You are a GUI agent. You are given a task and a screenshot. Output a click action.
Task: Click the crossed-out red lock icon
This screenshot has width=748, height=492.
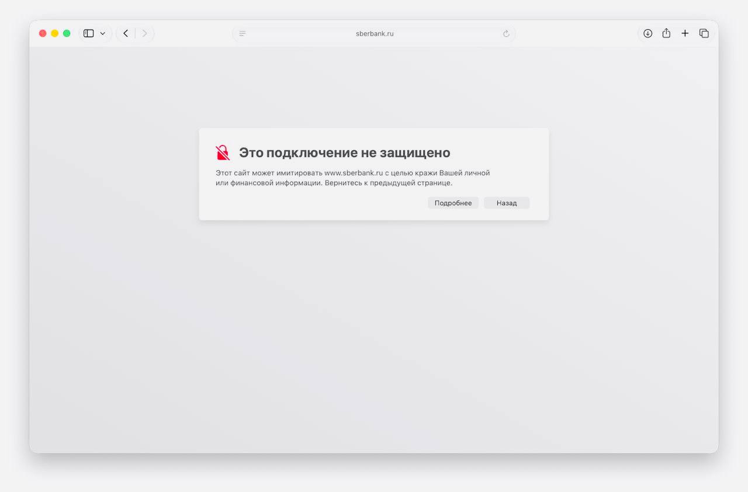click(223, 153)
